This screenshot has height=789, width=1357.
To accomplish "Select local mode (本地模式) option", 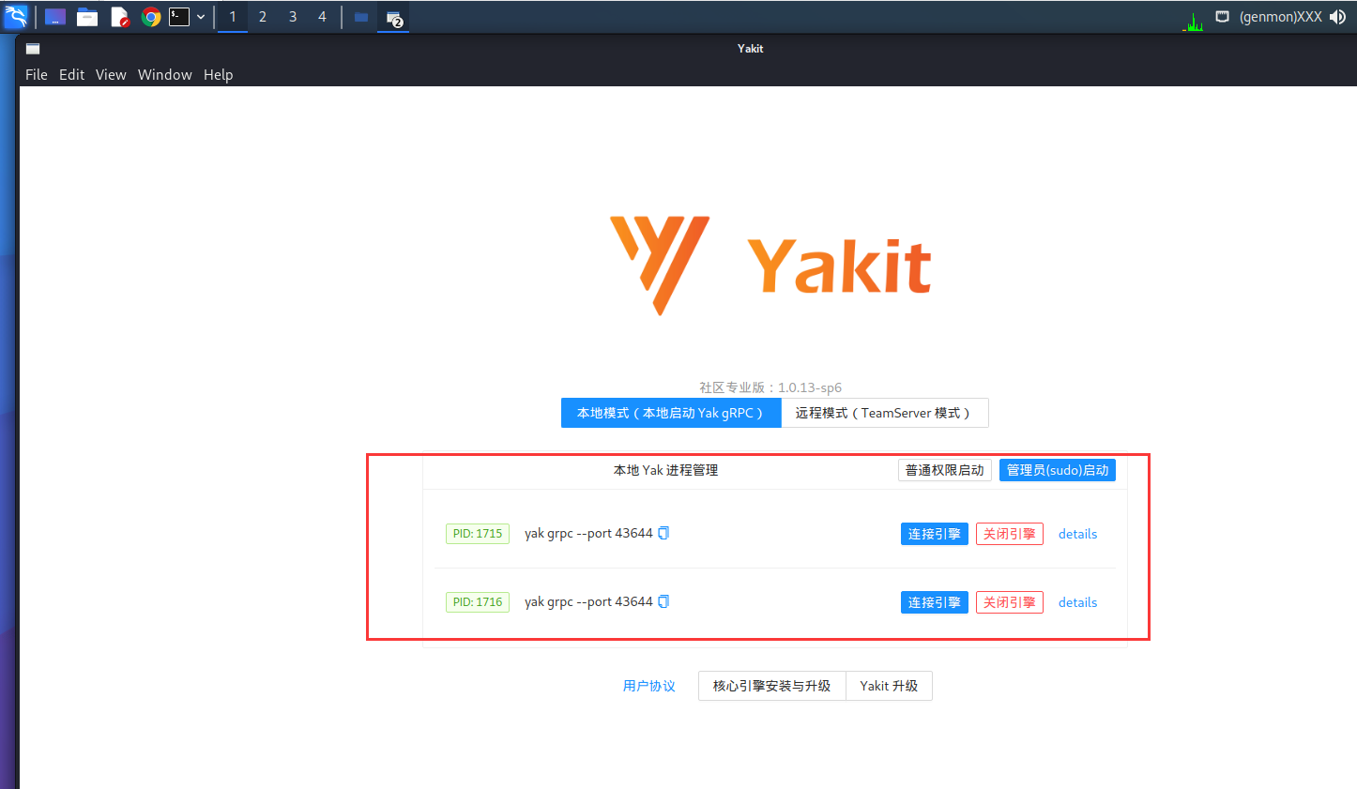I will 671,413.
